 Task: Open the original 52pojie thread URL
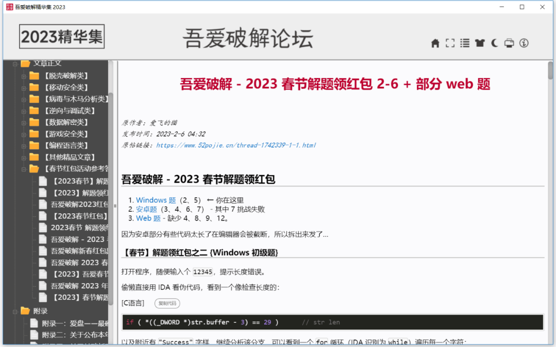pos(236,145)
